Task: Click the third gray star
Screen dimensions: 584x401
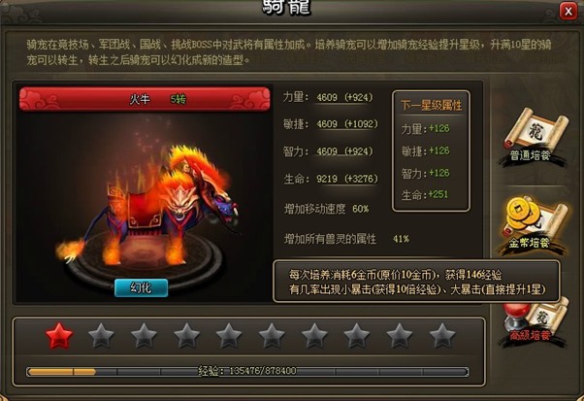Action: (x=144, y=335)
